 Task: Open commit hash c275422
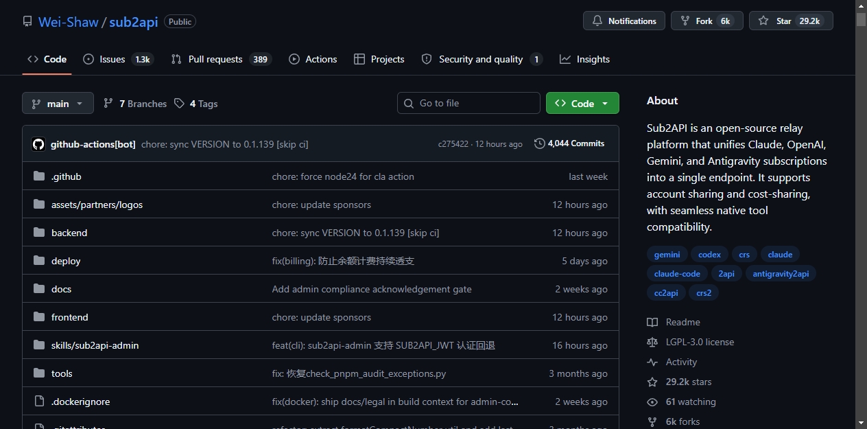pyautogui.click(x=453, y=144)
